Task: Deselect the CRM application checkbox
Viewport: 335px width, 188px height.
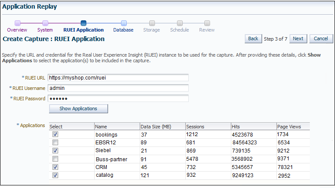Action: 56,167
